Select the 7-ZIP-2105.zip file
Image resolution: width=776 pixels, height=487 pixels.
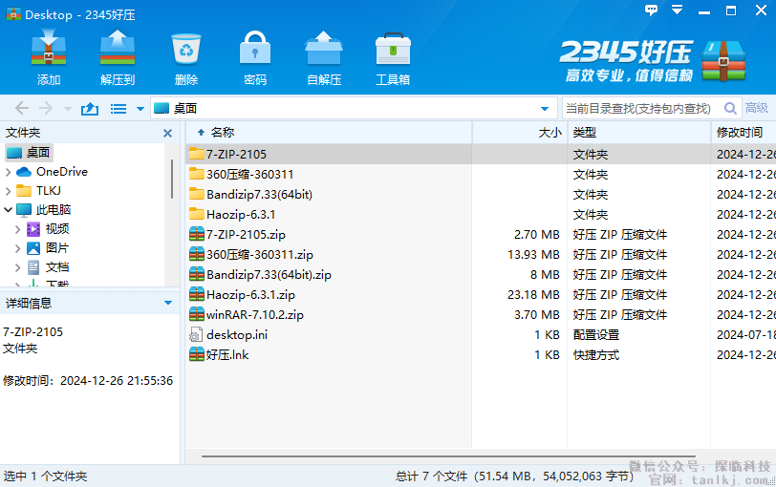[481, 234]
